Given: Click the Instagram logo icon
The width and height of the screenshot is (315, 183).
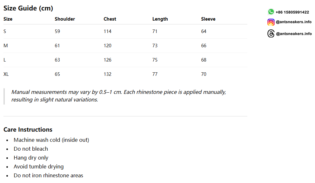Looking at the screenshot, I should click(x=271, y=22).
